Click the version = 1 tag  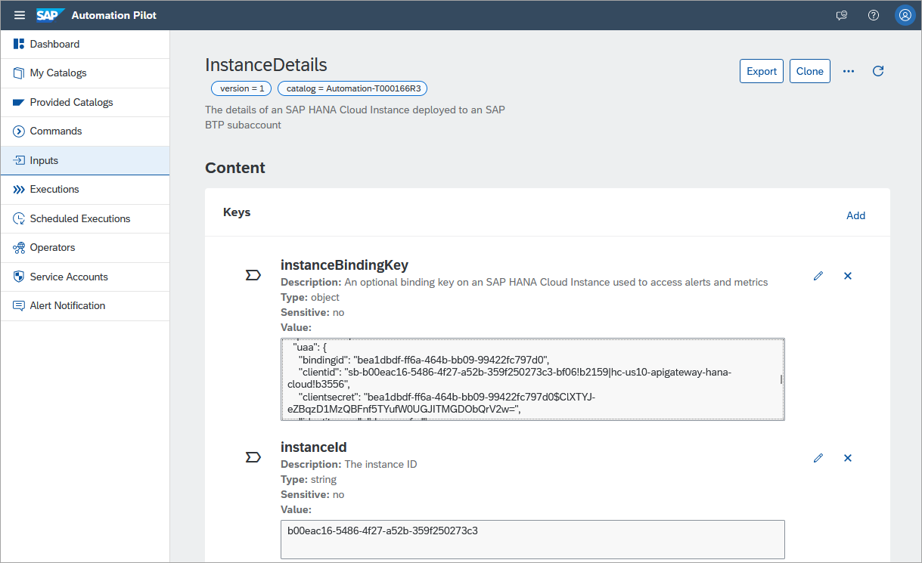pos(242,88)
